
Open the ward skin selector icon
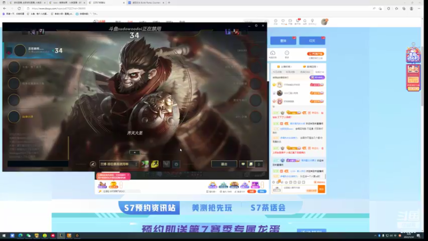(166, 164)
